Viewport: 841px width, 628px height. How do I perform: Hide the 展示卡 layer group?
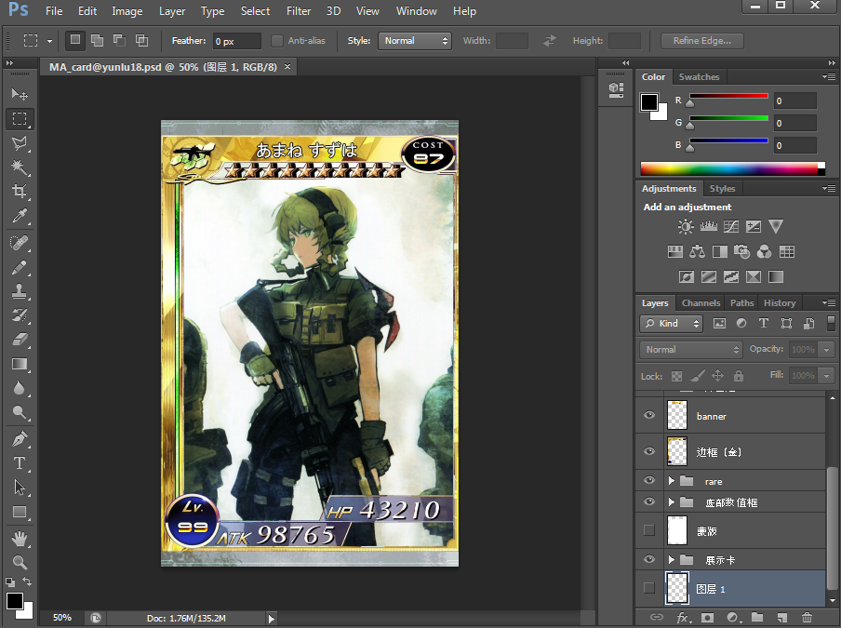[649, 559]
